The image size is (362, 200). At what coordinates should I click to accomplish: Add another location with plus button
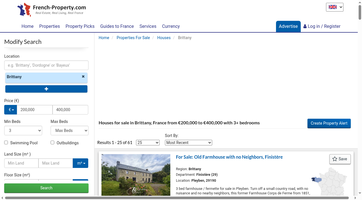46,89
